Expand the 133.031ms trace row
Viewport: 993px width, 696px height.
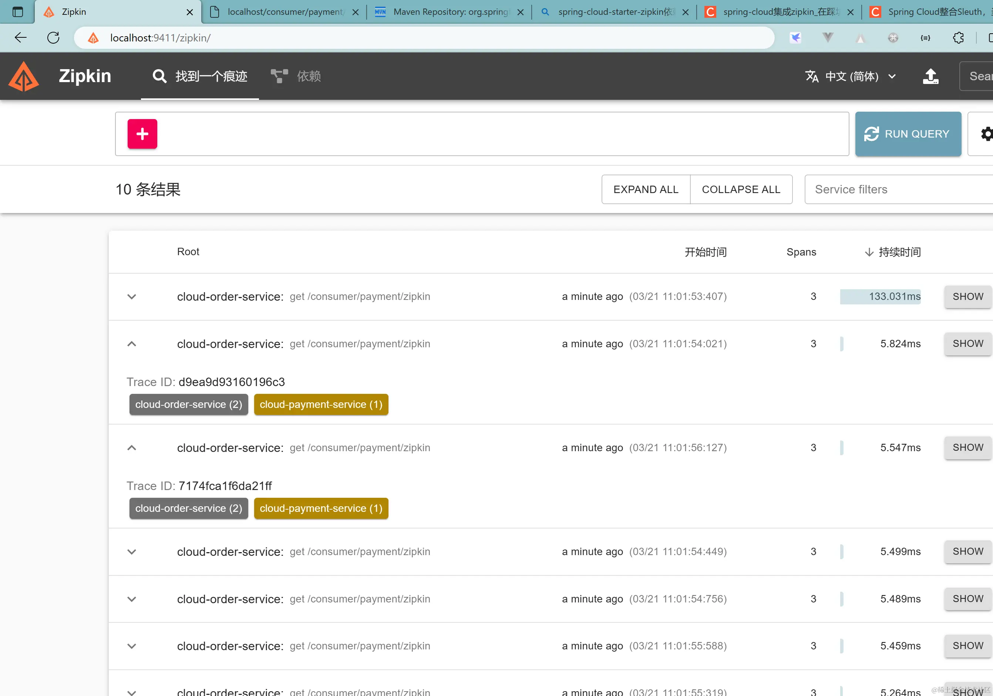tap(132, 297)
